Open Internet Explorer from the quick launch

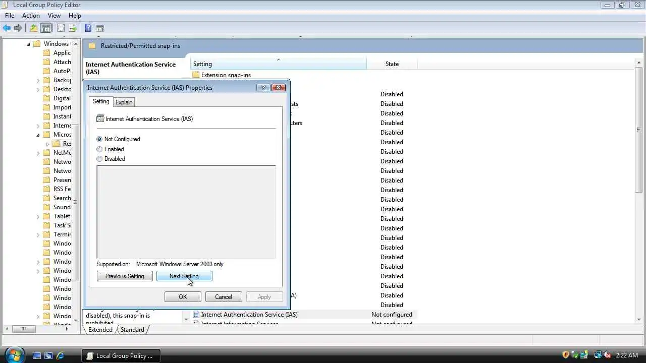click(60, 355)
